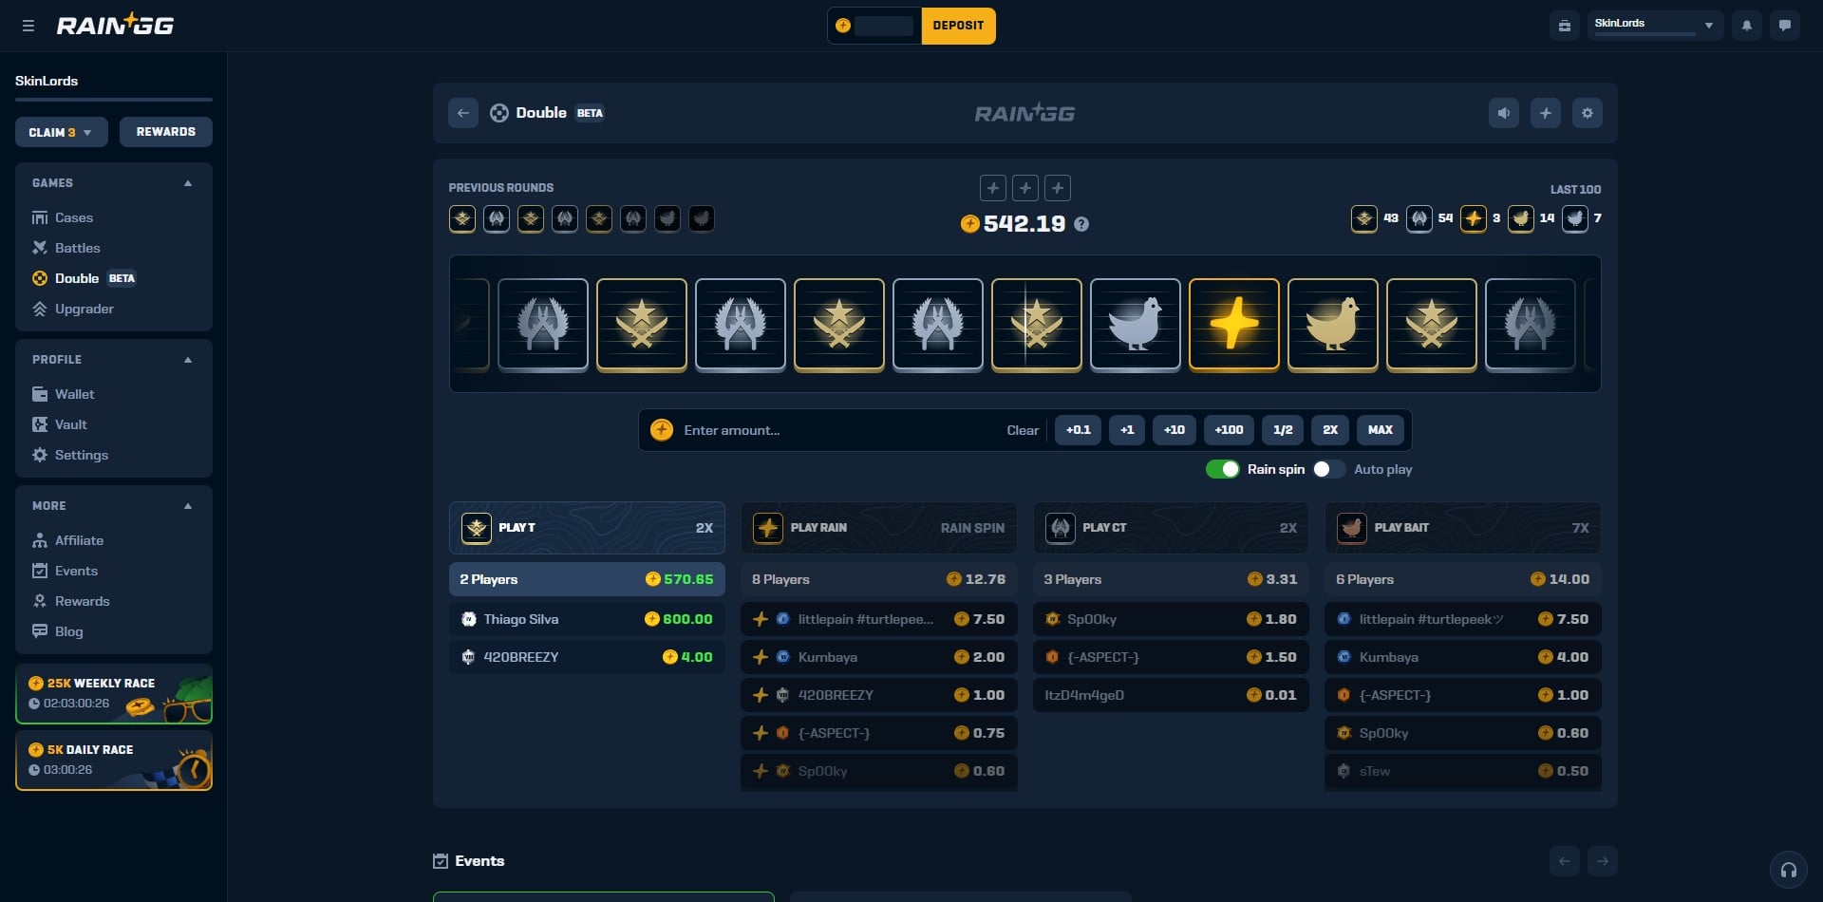Open 25K Weekly Race banner
The height and width of the screenshot is (902, 1823).
point(114,694)
